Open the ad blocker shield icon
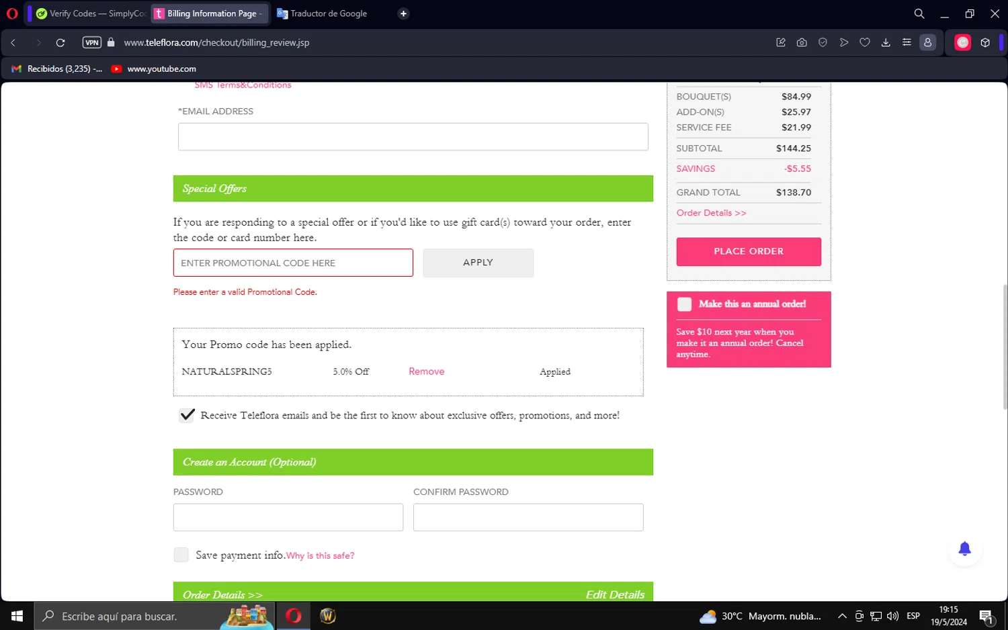 pos(823,42)
